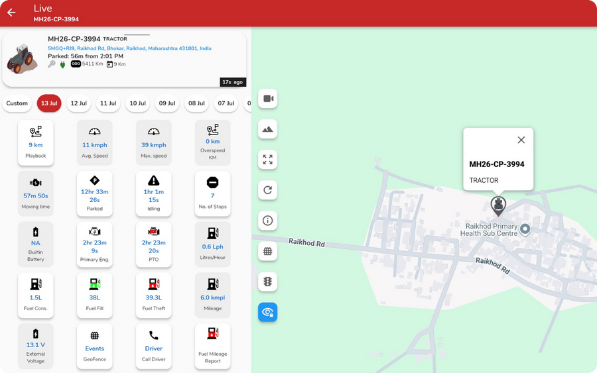Open the PTO 2hr 23m 20s card
This screenshot has height=373, width=597.
coord(153,244)
